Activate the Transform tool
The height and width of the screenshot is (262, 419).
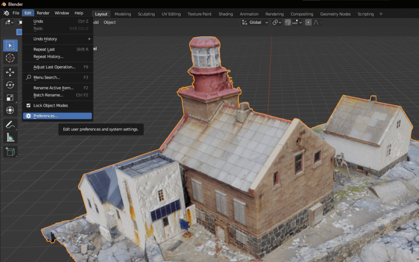click(10, 110)
